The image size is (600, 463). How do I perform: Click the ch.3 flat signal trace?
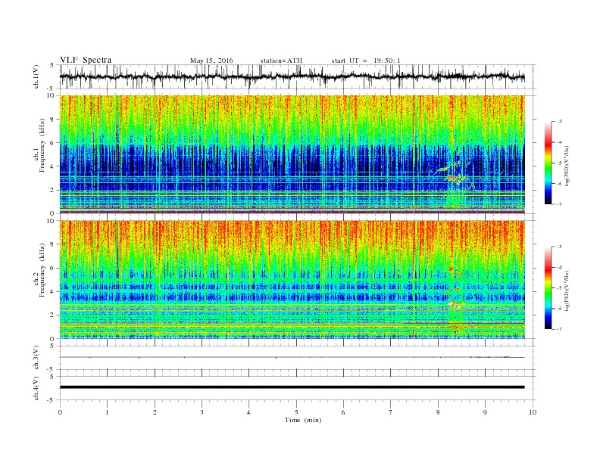pyautogui.click(x=292, y=357)
